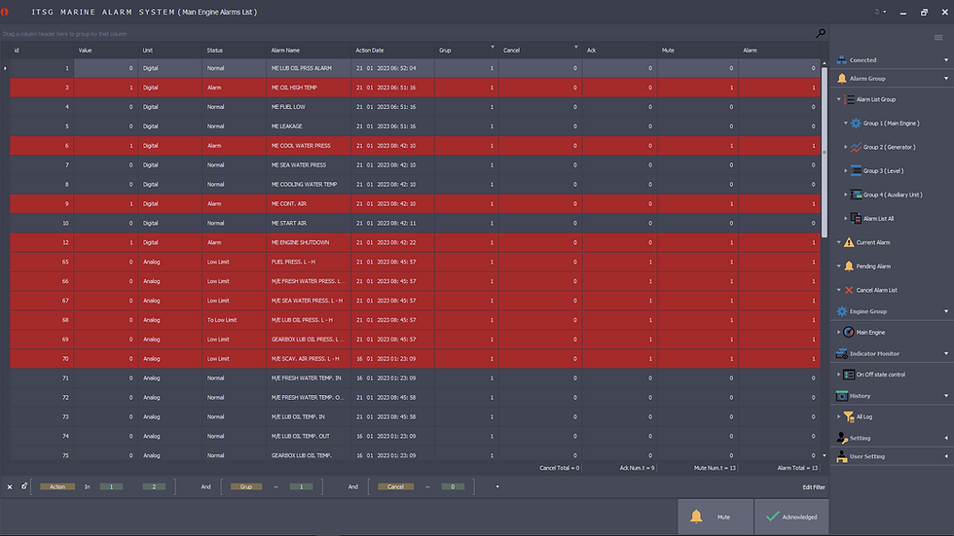Click the Indicator Monitor icon

(x=841, y=354)
